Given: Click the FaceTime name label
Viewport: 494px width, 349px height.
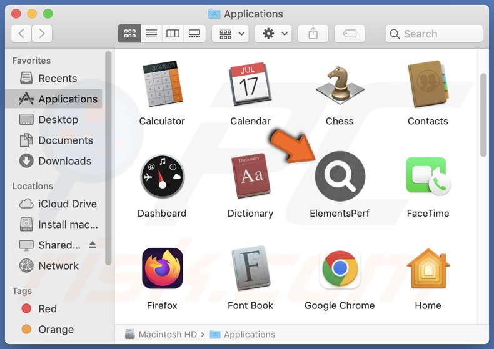Looking at the screenshot, I should pyautogui.click(x=428, y=213).
